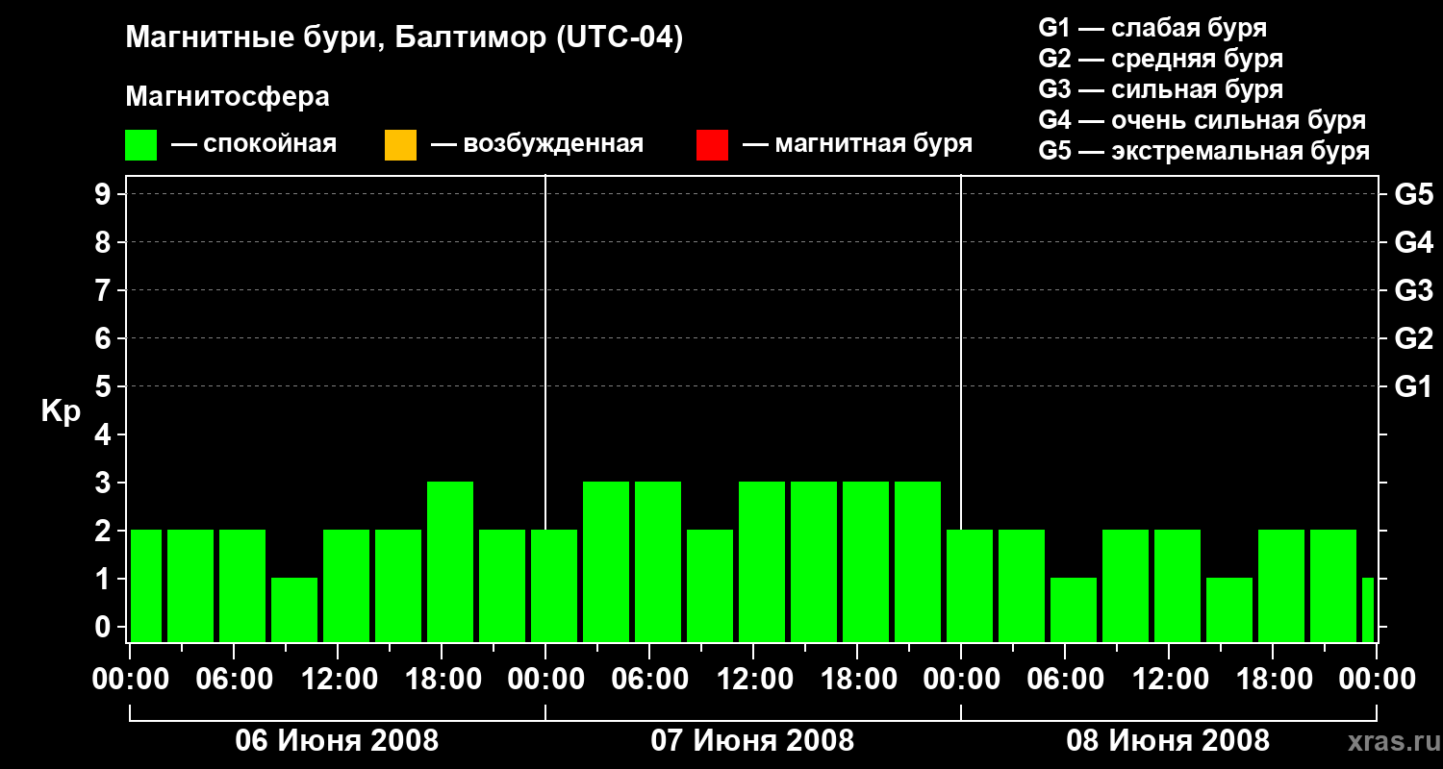Click the title «Магнитные бури, Балтимор (UTC-04)»
Viewport: 1443px width, 769px height.
[404, 38]
